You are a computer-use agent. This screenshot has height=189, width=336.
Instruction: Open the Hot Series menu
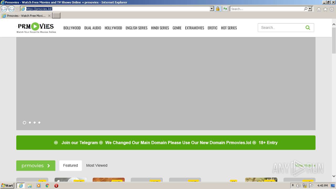(x=229, y=28)
